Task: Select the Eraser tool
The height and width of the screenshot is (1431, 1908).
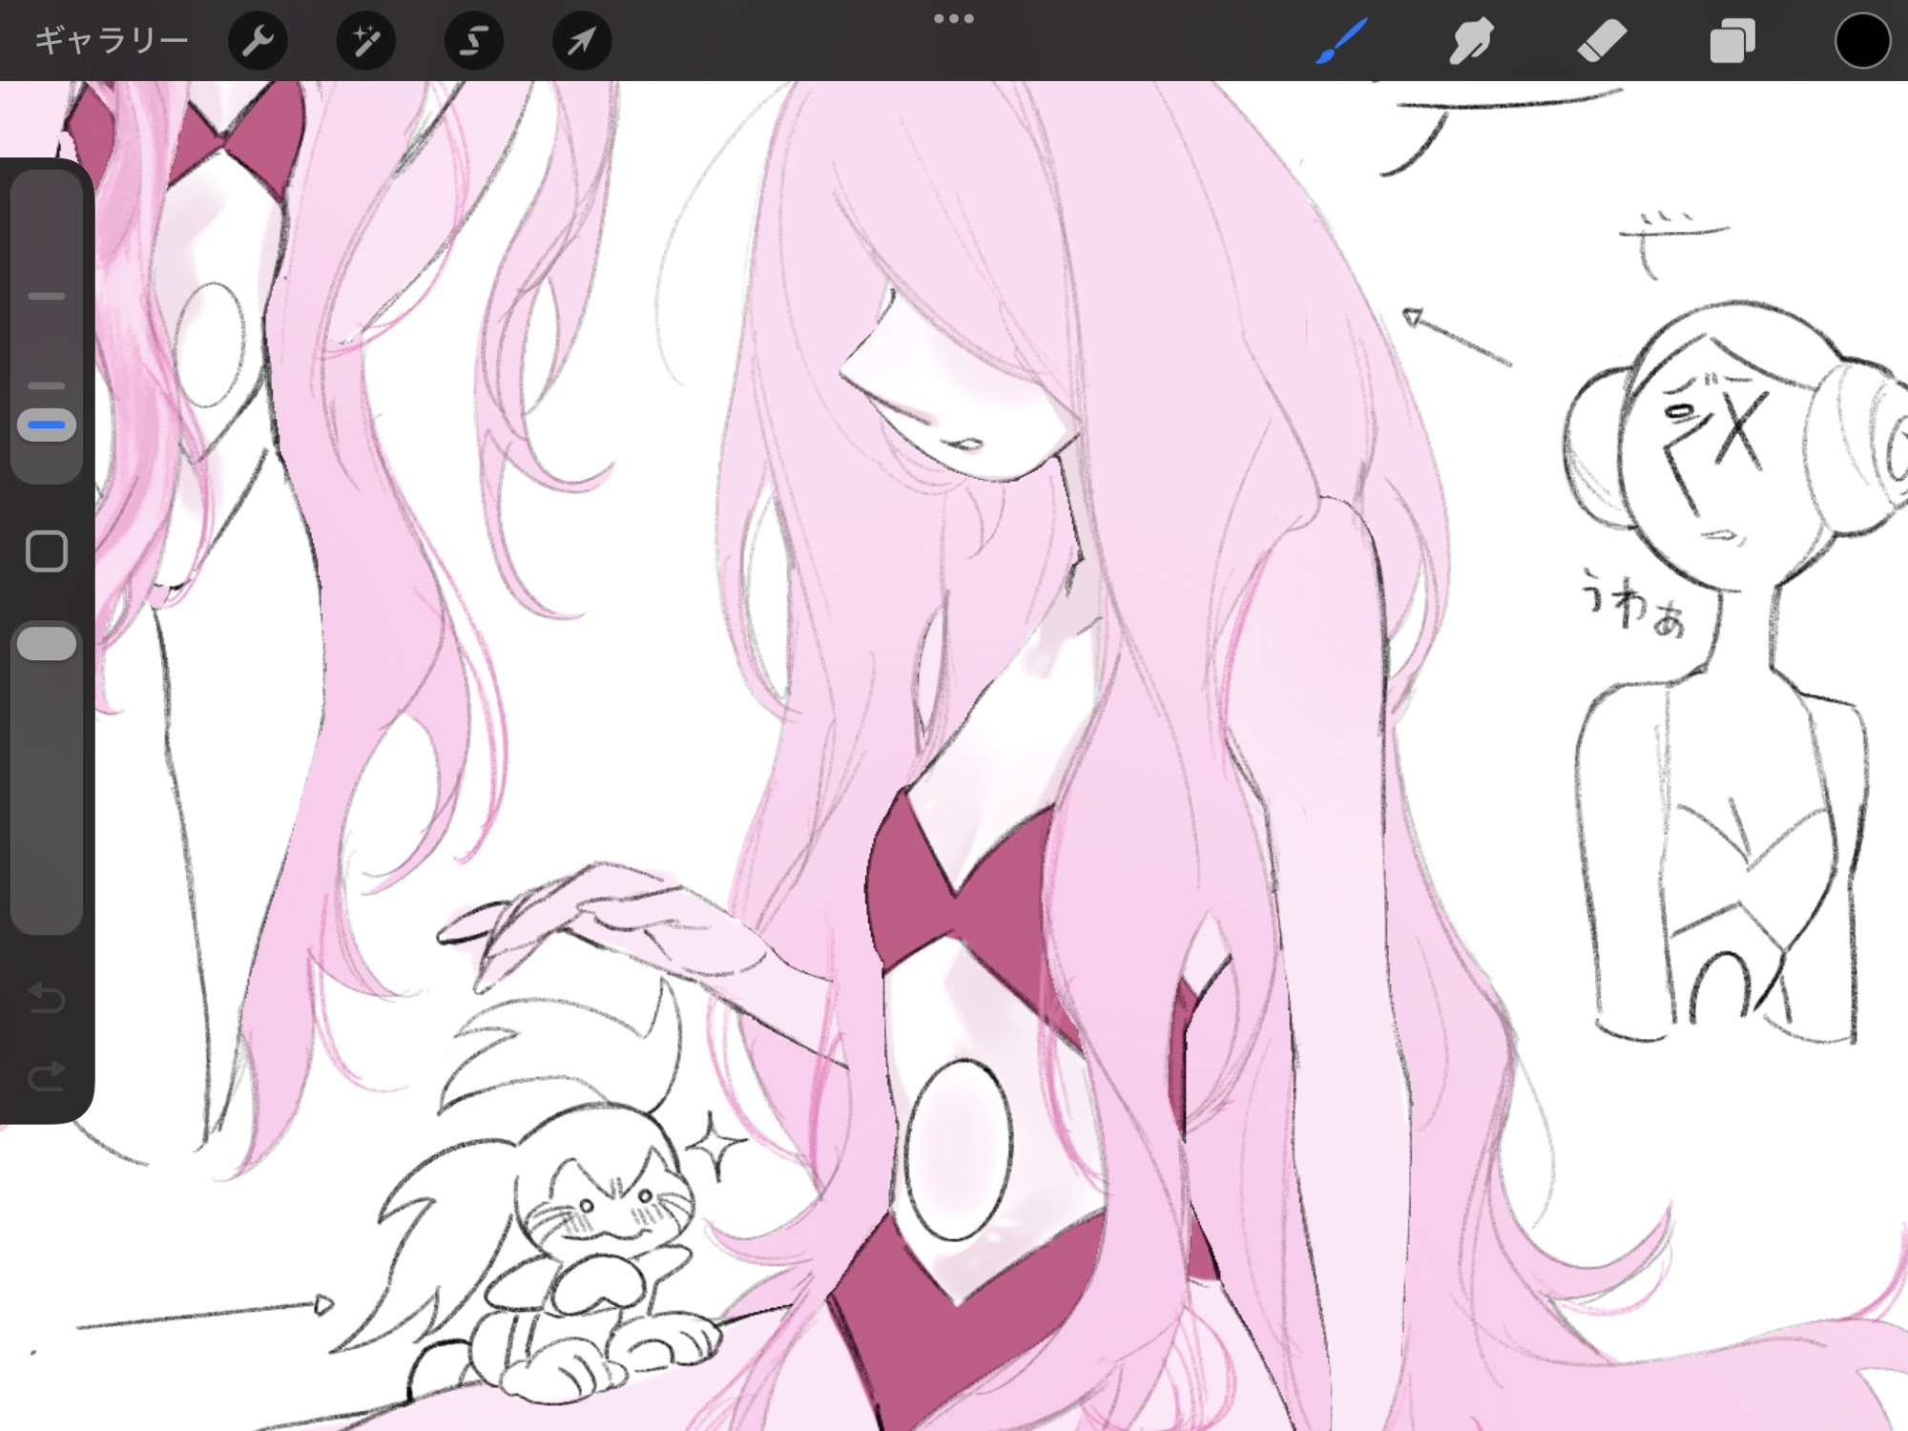Action: tap(1602, 41)
